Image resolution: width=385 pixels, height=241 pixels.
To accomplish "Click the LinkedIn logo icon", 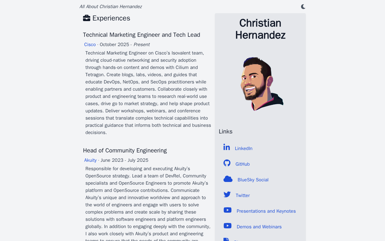I will [227, 147].
